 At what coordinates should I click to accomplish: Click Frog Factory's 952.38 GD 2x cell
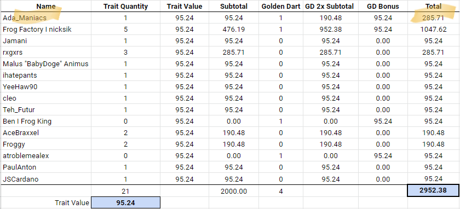[x=331, y=30]
